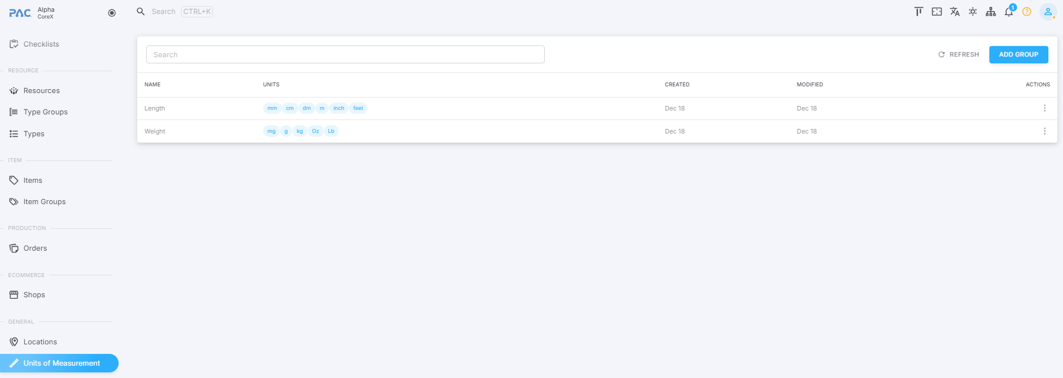Click the ADD GROUP button
The width and height of the screenshot is (1063, 378).
point(1018,54)
